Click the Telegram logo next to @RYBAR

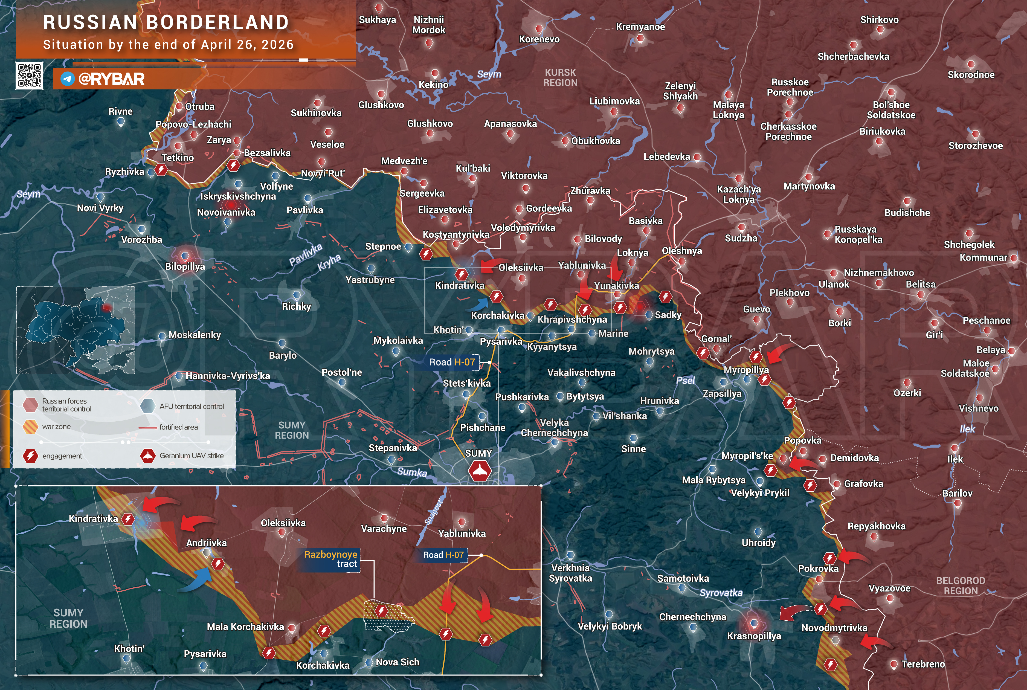[x=67, y=79]
